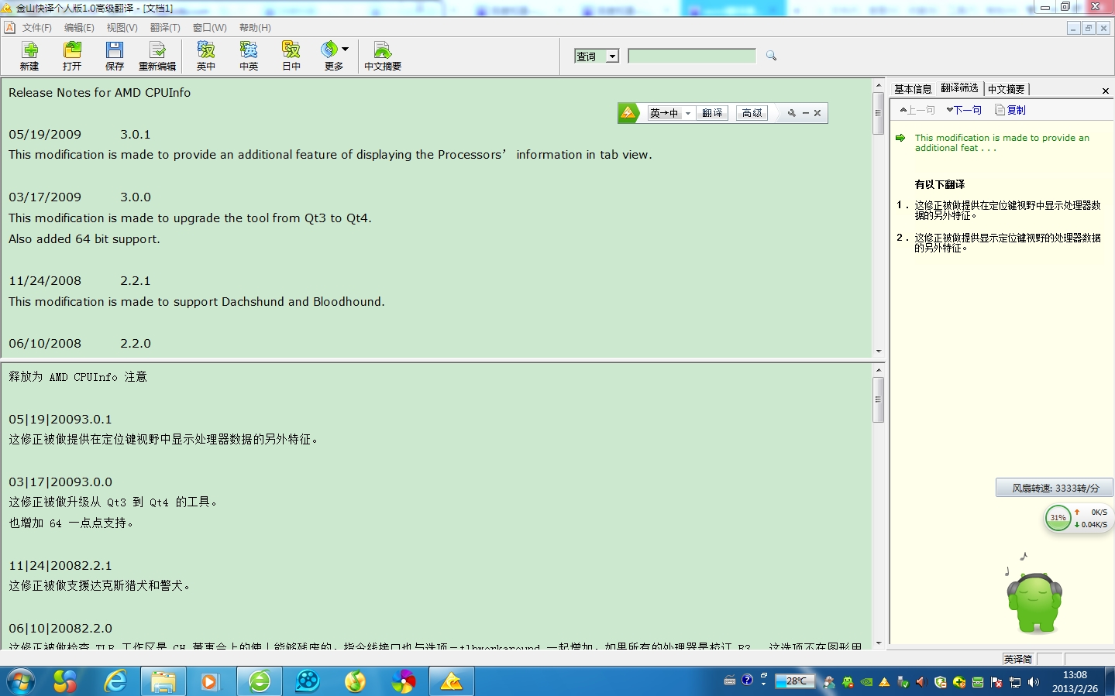Minimize the floating translation toolbar
Viewport: 1115px width, 696px height.
click(x=806, y=113)
